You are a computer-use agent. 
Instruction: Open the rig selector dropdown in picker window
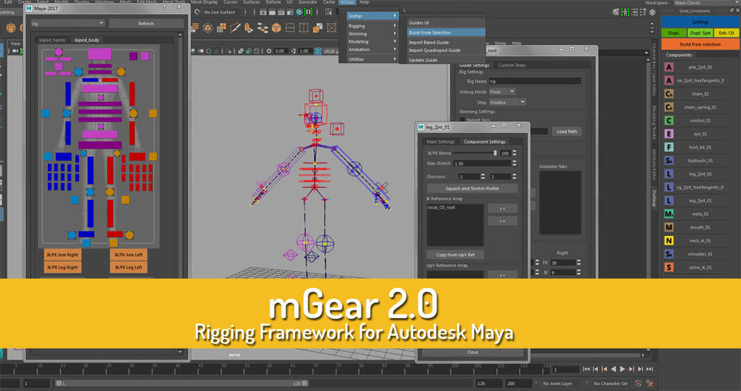[x=68, y=23]
